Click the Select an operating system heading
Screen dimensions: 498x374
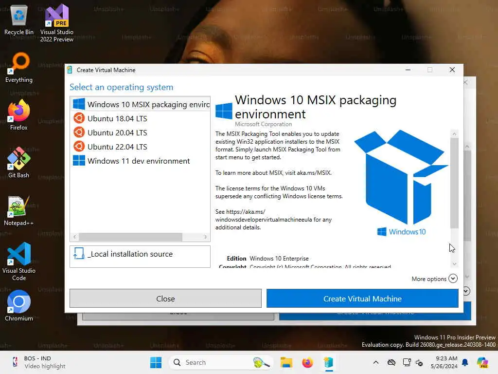pos(121,87)
